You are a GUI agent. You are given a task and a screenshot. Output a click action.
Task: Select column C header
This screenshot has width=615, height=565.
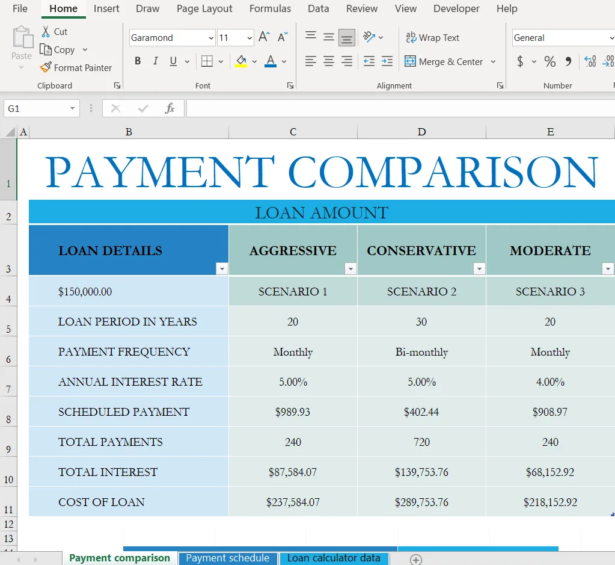[x=293, y=132]
